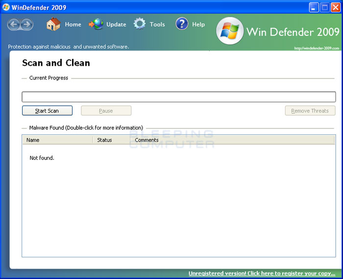Screen dimensions: 343x279
Task: Select the 'Not found.' list entry
Action: [x=42, y=158]
